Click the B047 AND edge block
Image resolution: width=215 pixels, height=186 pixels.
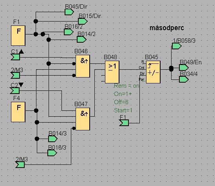(83, 119)
